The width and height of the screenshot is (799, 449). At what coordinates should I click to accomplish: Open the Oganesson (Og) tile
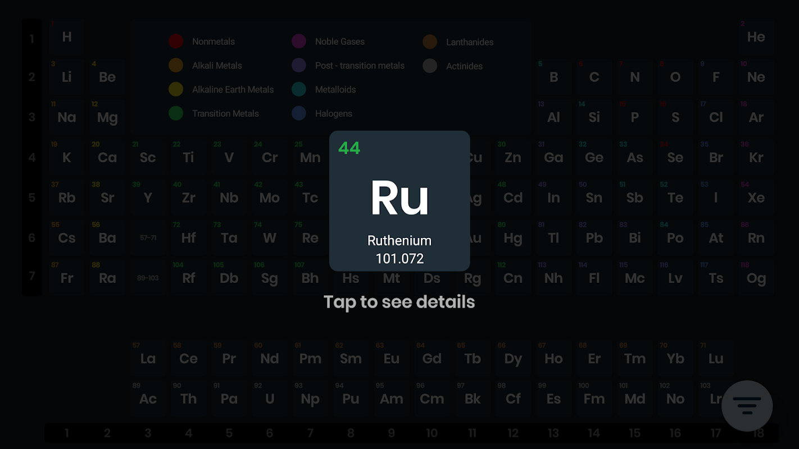pos(756,278)
